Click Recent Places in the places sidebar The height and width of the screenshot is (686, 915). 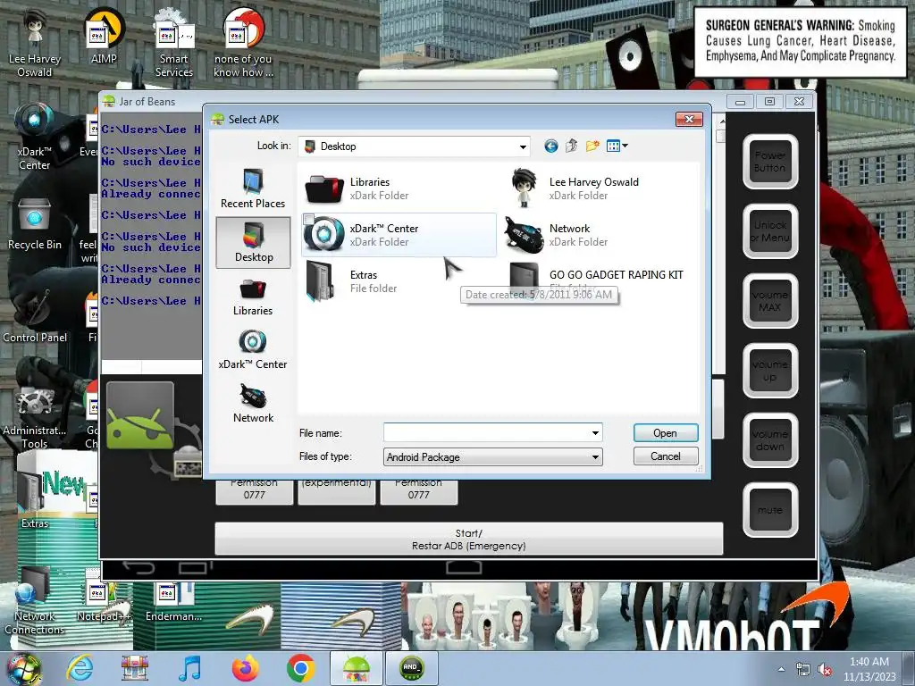pos(253,189)
